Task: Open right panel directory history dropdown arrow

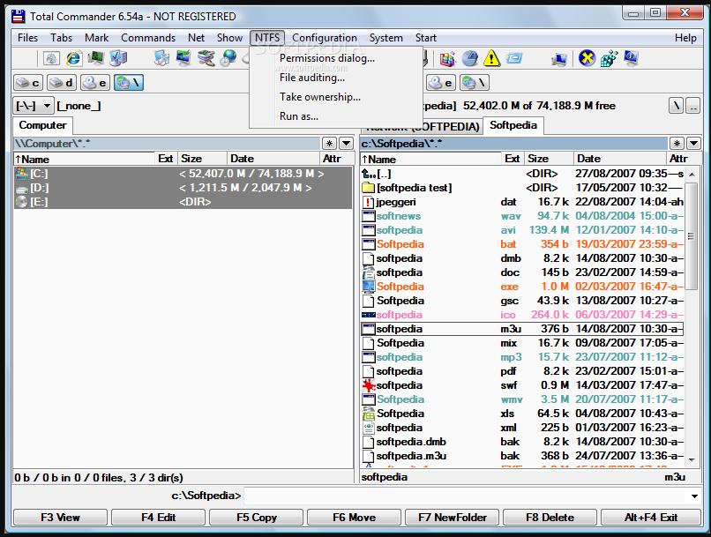Action: (x=693, y=144)
